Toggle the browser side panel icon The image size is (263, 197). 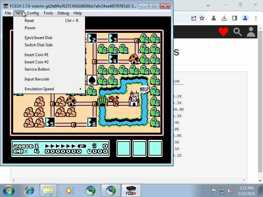(235, 18)
